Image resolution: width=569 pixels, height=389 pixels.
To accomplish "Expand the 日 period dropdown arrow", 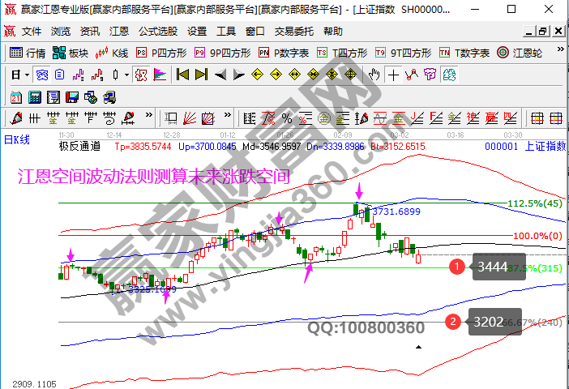I will [27, 75].
